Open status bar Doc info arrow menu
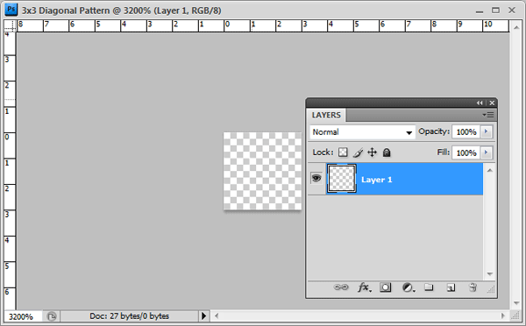Viewport: 526px width, 326px height. (x=203, y=316)
